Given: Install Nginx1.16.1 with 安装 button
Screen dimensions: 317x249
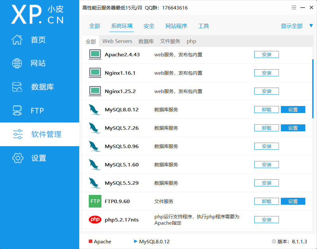Looking at the screenshot, I should 267,73.
